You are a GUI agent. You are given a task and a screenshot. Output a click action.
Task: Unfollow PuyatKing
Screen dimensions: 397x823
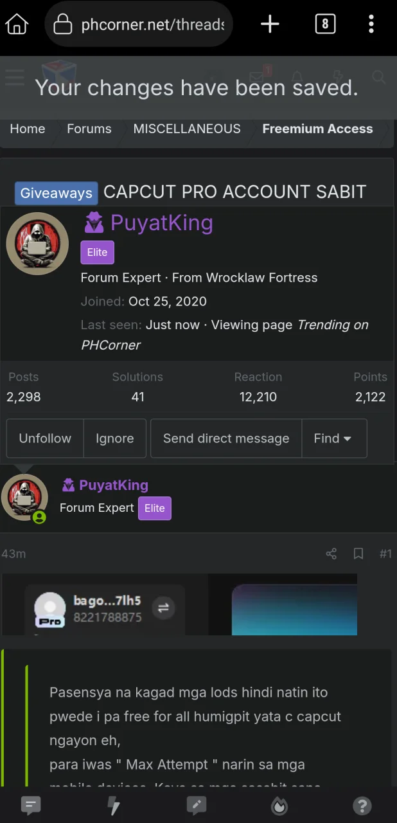[x=45, y=439]
